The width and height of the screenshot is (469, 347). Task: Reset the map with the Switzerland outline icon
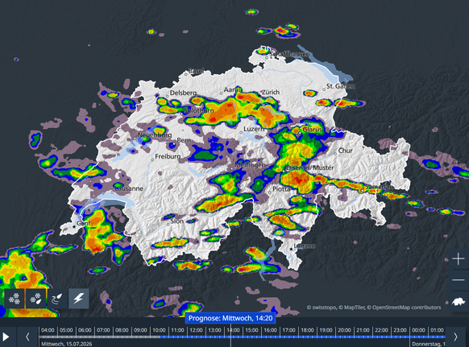(x=459, y=302)
